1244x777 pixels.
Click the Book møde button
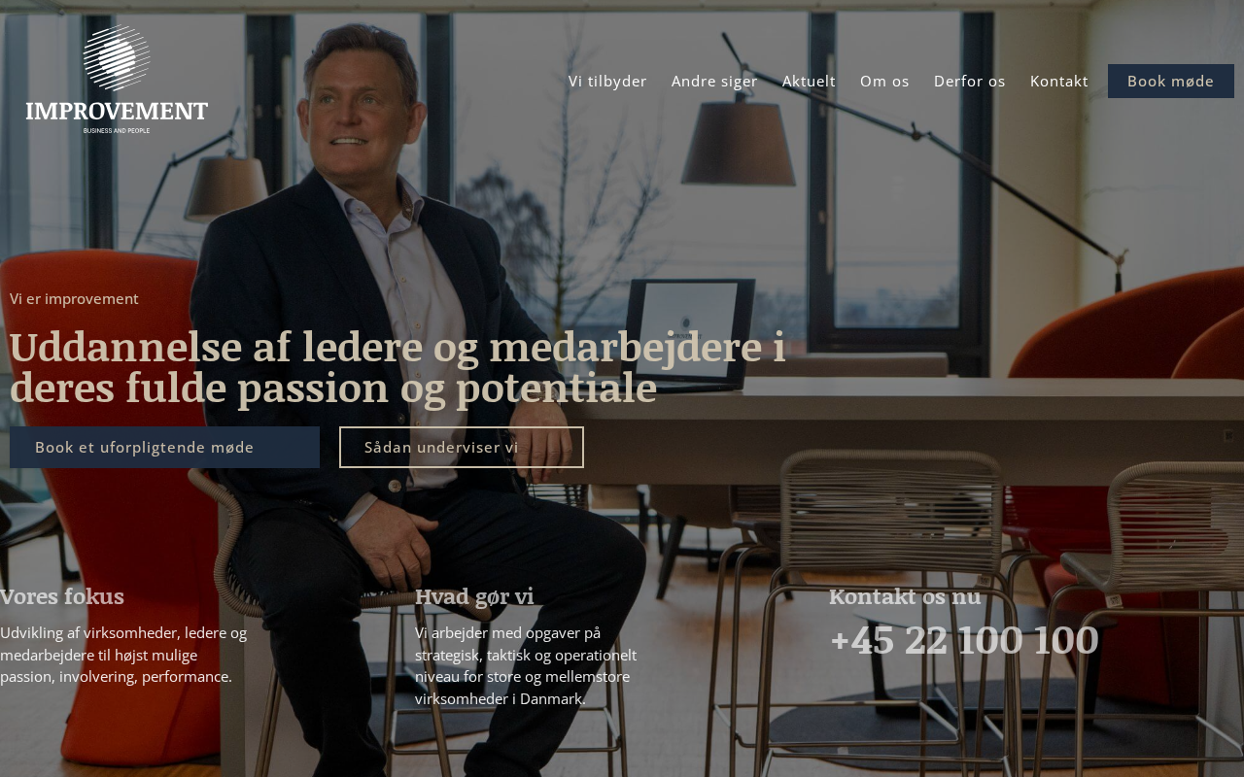(x=1171, y=81)
